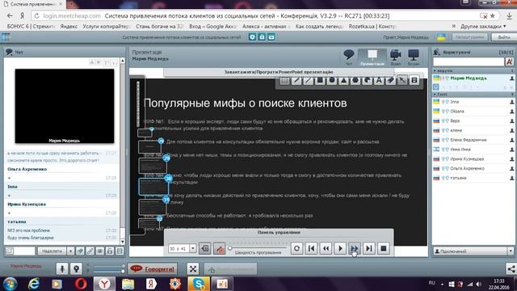
Task: Select the square shape tool
Action: pos(320,80)
